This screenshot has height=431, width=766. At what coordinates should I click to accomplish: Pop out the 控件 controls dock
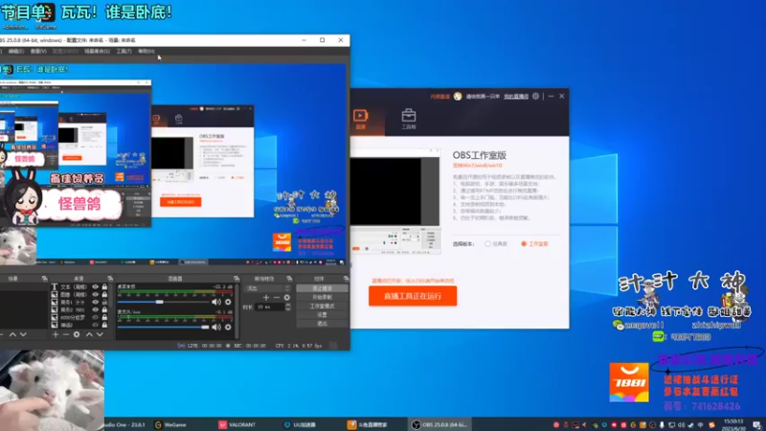[x=346, y=279]
